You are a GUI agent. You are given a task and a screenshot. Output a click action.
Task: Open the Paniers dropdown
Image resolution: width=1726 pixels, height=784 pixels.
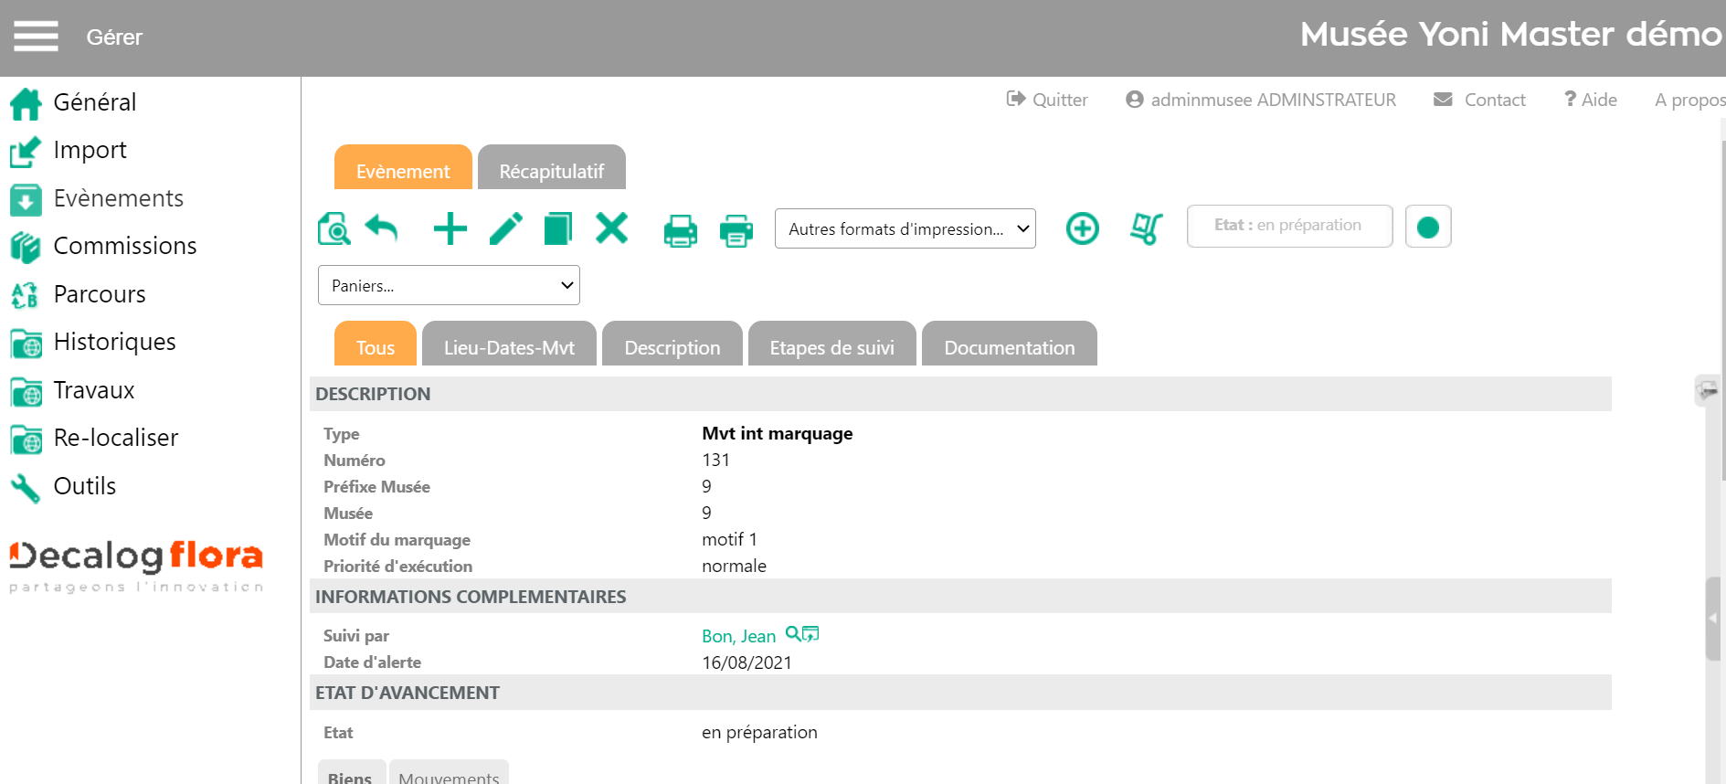point(449,285)
